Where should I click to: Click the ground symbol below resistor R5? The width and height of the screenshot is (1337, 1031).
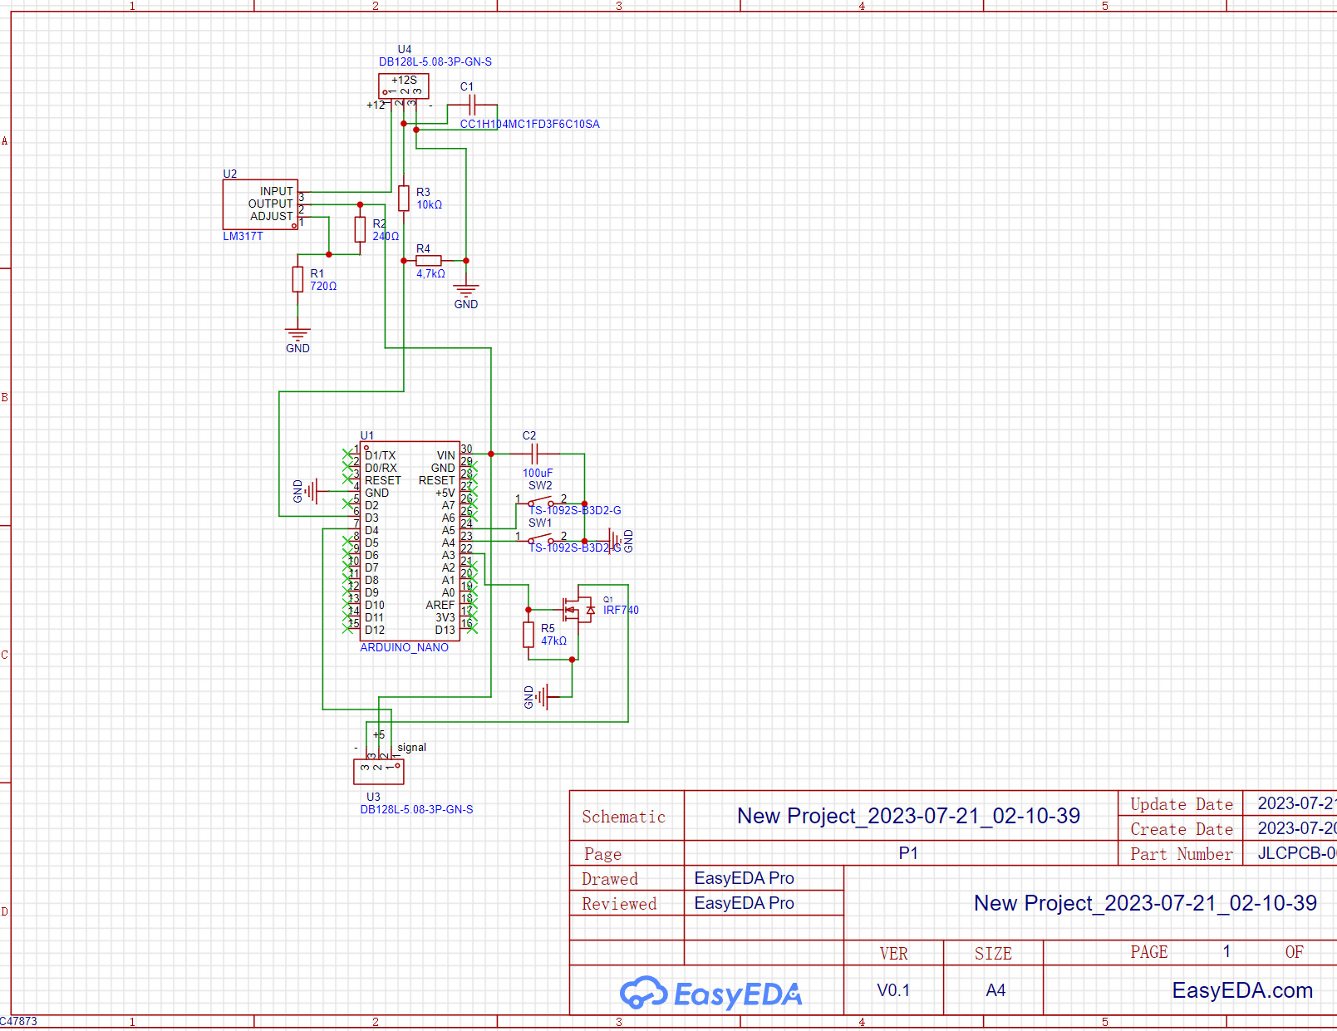[x=543, y=697]
